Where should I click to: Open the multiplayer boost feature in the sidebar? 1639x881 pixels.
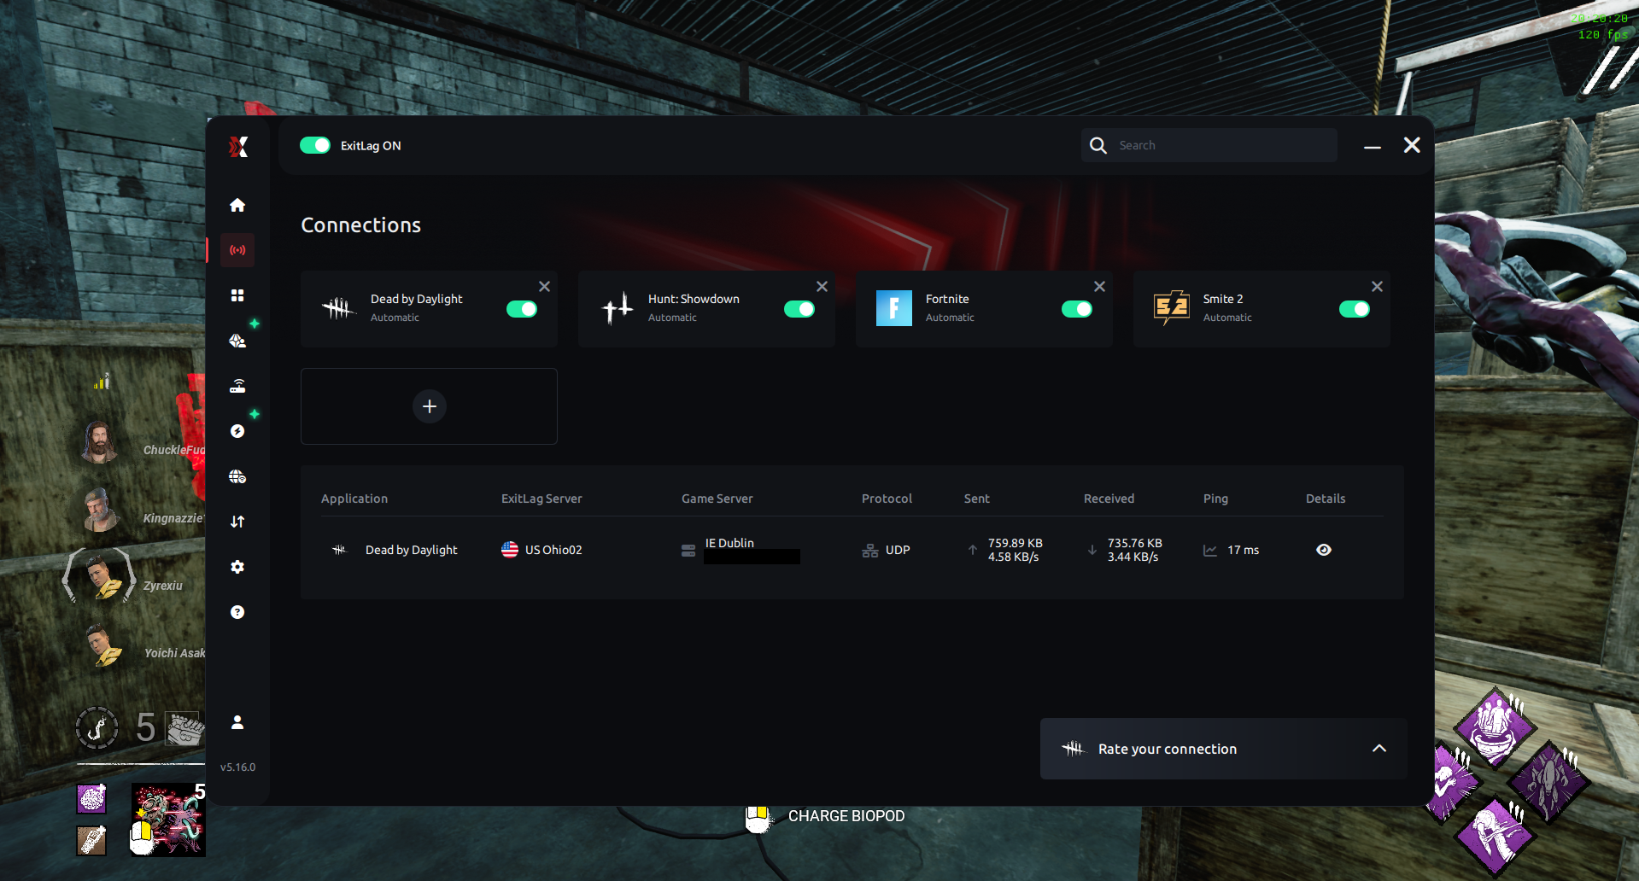point(237,340)
